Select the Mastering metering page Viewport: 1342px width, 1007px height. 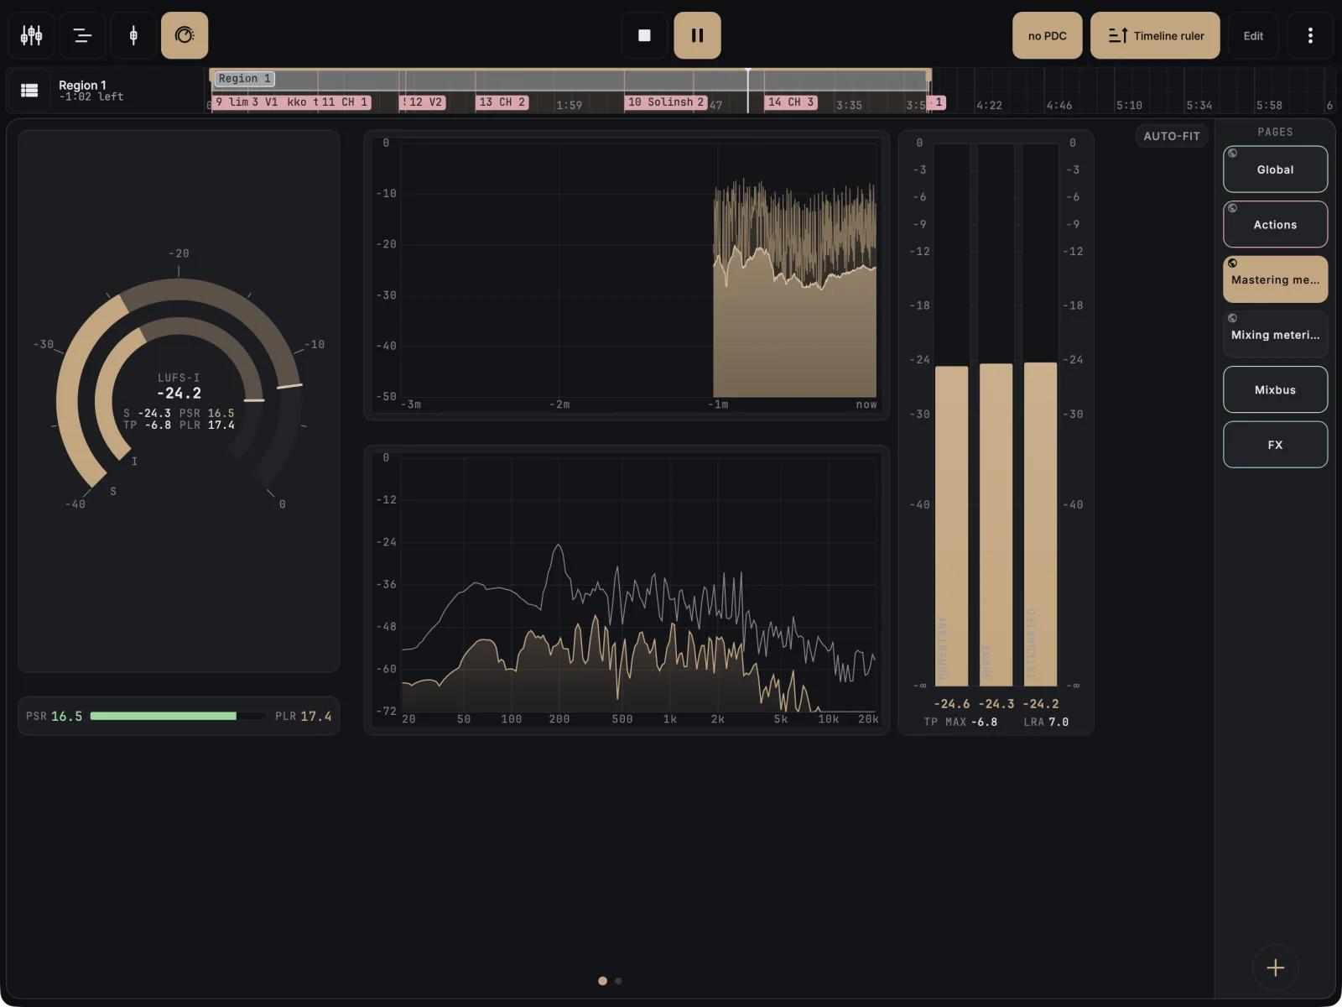(x=1275, y=279)
